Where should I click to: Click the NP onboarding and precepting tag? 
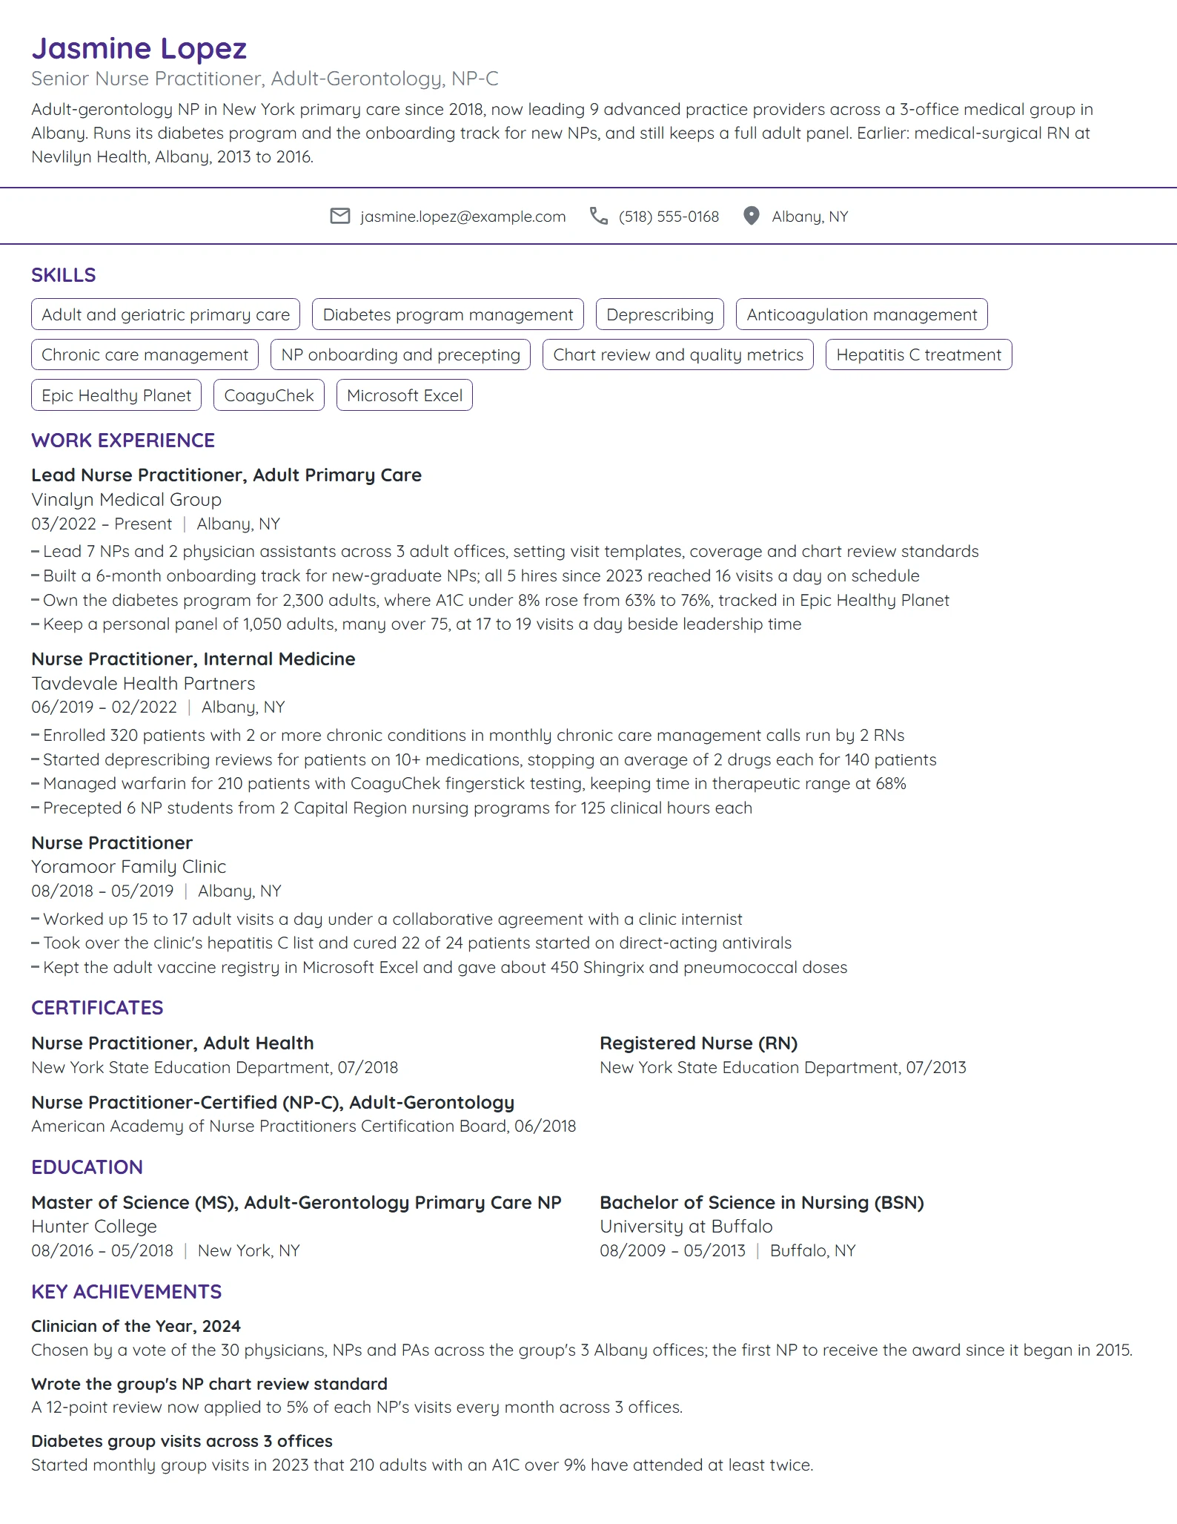pyautogui.click(x=400, y=354)
